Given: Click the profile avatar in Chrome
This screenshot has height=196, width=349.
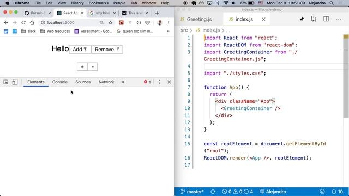Looking at the screenshot, I should (160, 23).
